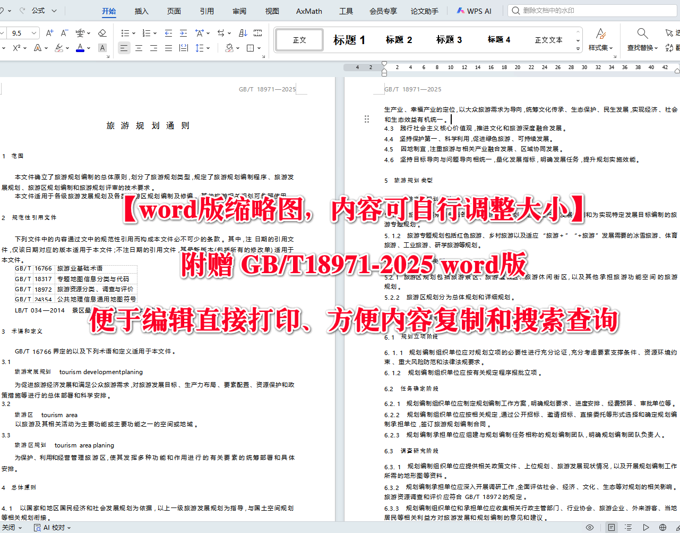
Task: Apply numbered list formatting
Action: click(146, 33)
